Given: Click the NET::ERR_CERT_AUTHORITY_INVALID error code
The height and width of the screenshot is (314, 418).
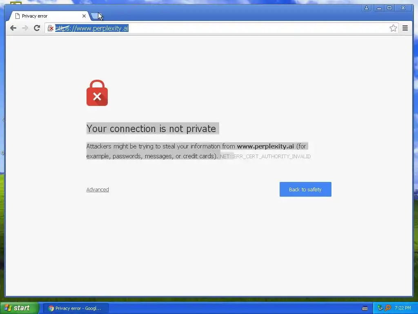Looking at the screenshot, I should coord(265,157).
